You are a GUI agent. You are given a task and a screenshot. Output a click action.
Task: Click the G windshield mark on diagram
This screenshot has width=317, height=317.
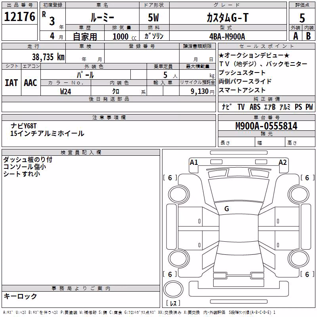227,209
